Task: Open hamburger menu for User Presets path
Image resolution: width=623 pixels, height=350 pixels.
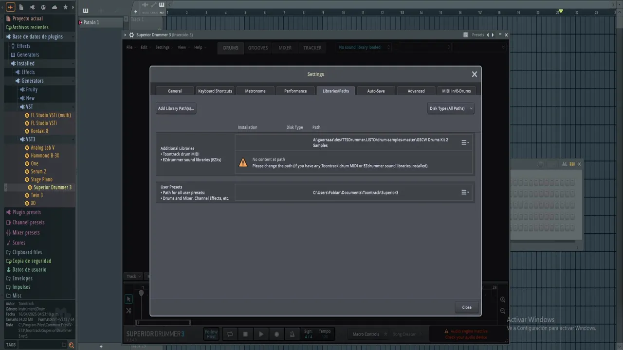Action: pos(465,192)
